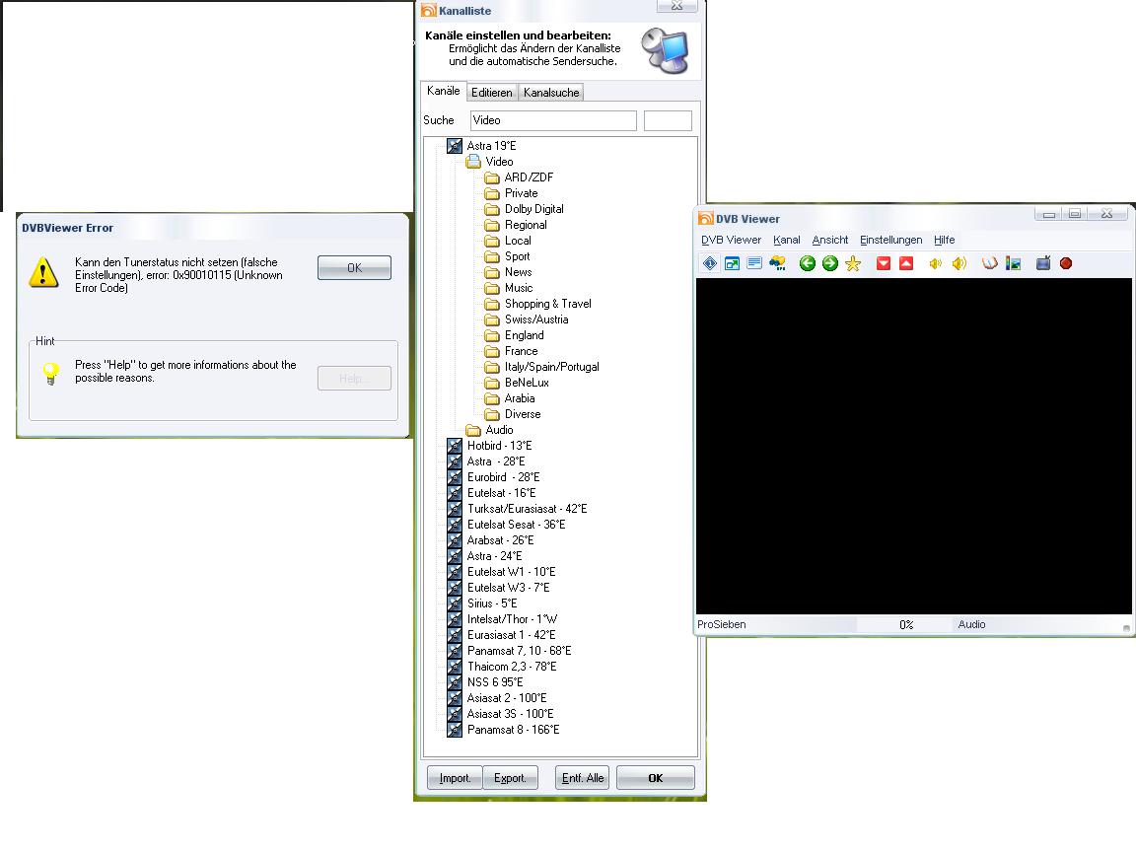Viewport: 1136px width, 852px height.
Task: Open the DVB Viewer menu
Action: pyautogui.click(x=731, y=240)
